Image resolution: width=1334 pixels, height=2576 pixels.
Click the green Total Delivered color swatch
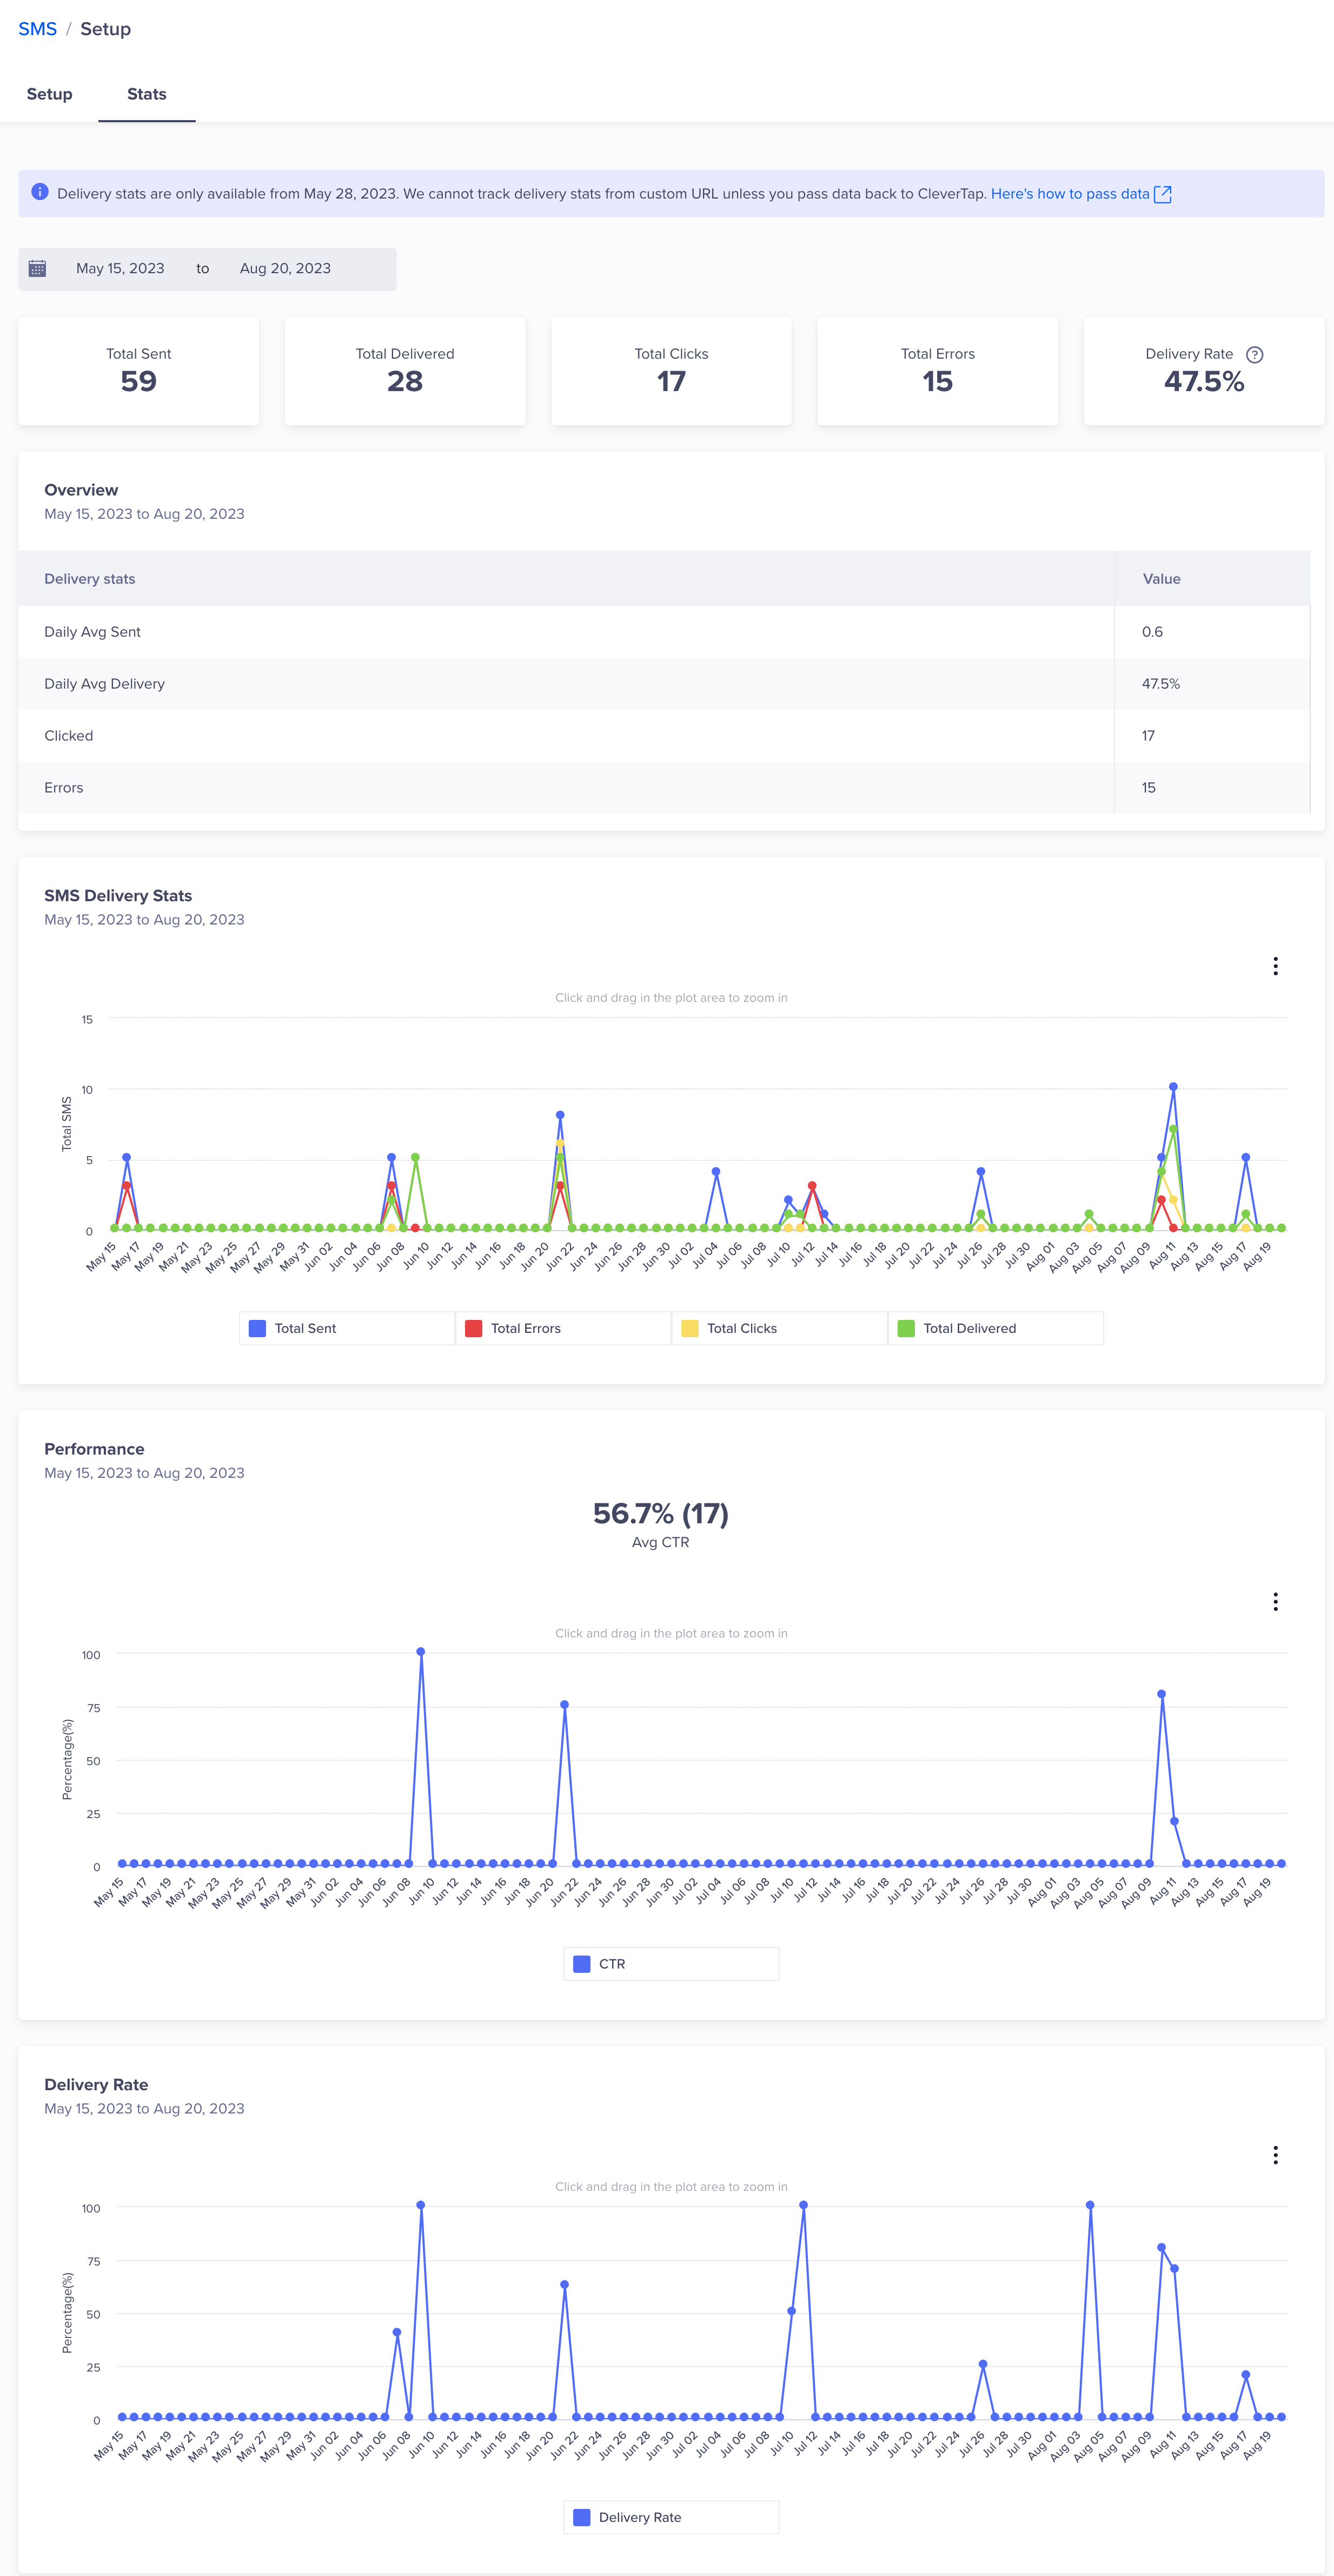[x=906, y=1328]
